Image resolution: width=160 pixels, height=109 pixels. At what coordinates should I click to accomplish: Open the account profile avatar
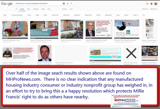(156, 4)
